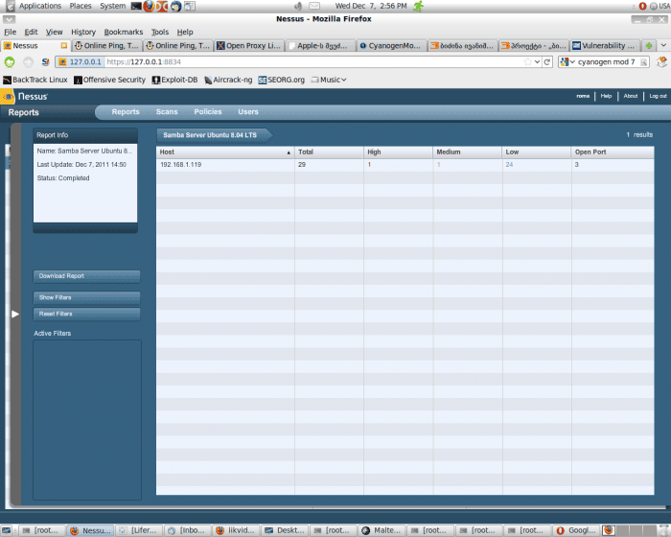Click the Log out link
This screenshot has width=671, height=537.
[658, 96]
